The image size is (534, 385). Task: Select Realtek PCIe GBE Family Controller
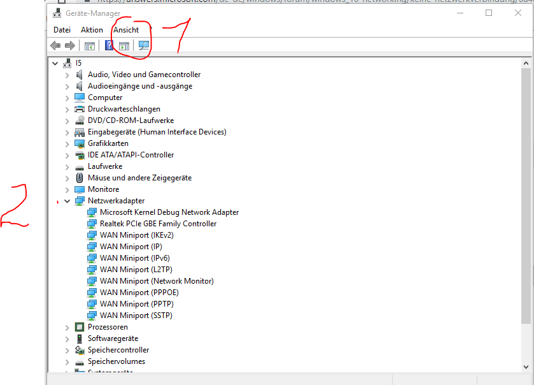[x=158, y=224]
